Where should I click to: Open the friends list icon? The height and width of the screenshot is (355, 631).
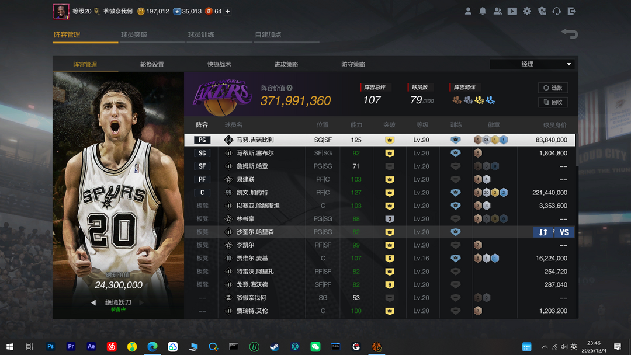click(x=497, y=11)
